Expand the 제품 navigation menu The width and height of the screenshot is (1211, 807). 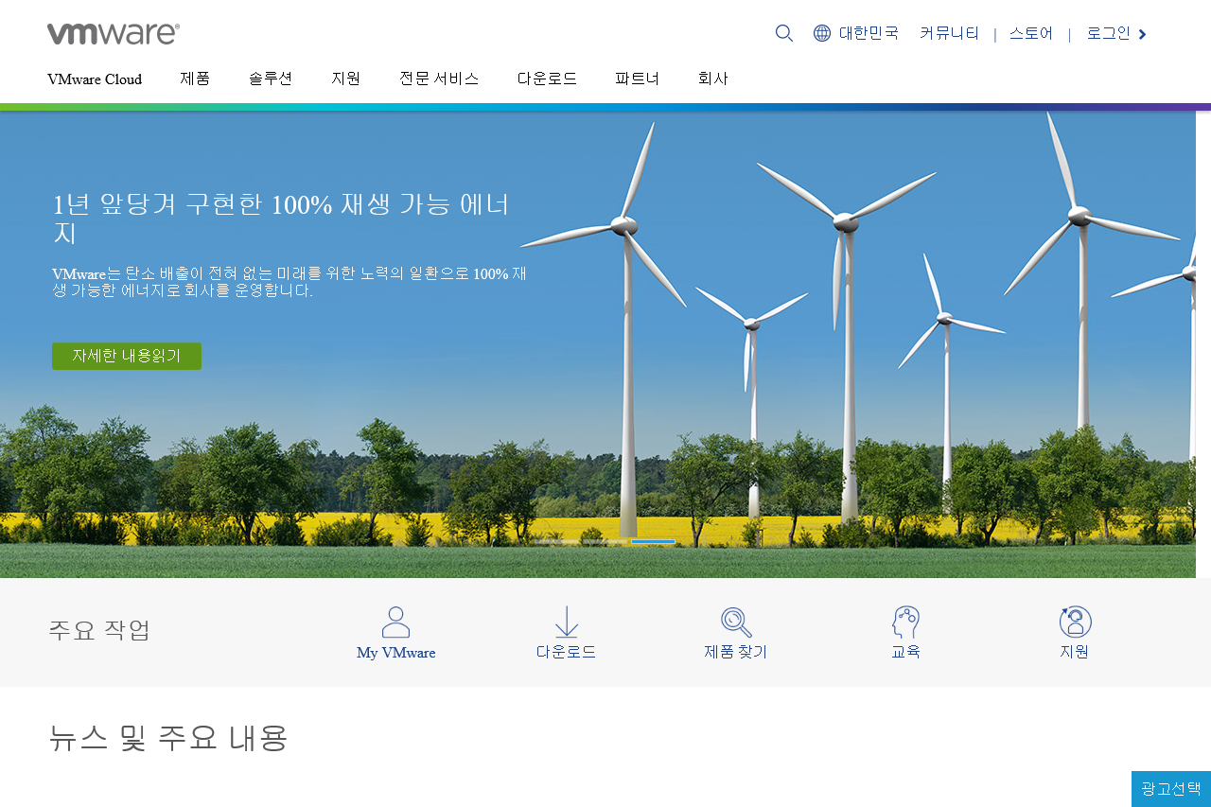coord(195,79)
